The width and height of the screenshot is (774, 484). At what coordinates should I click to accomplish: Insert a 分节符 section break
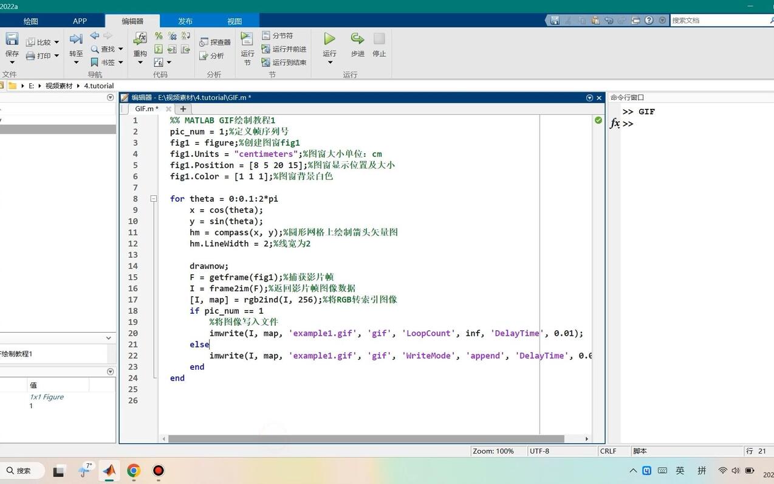coord(278,36)
